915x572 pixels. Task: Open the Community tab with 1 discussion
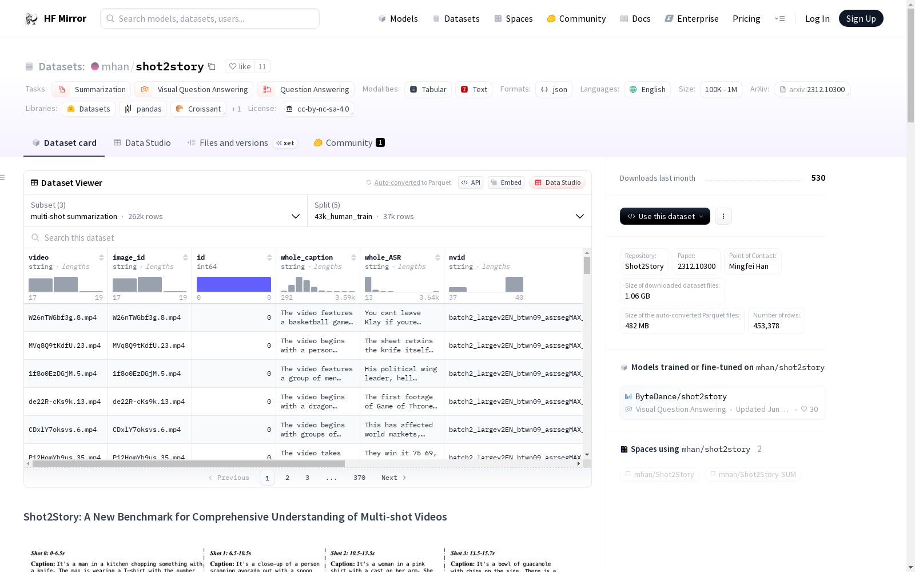coord(349,143)
